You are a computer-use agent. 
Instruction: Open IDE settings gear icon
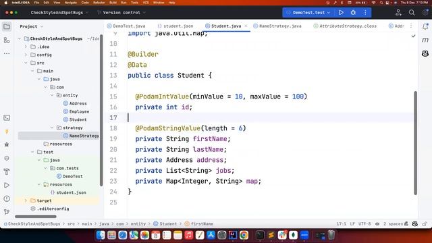pos(425,13)
